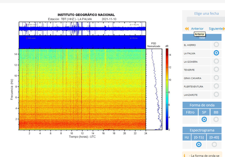The width and height of the screenshot is (225, 157).
Task: Select the LA PALMA island radio button
Action: (216, 53)
